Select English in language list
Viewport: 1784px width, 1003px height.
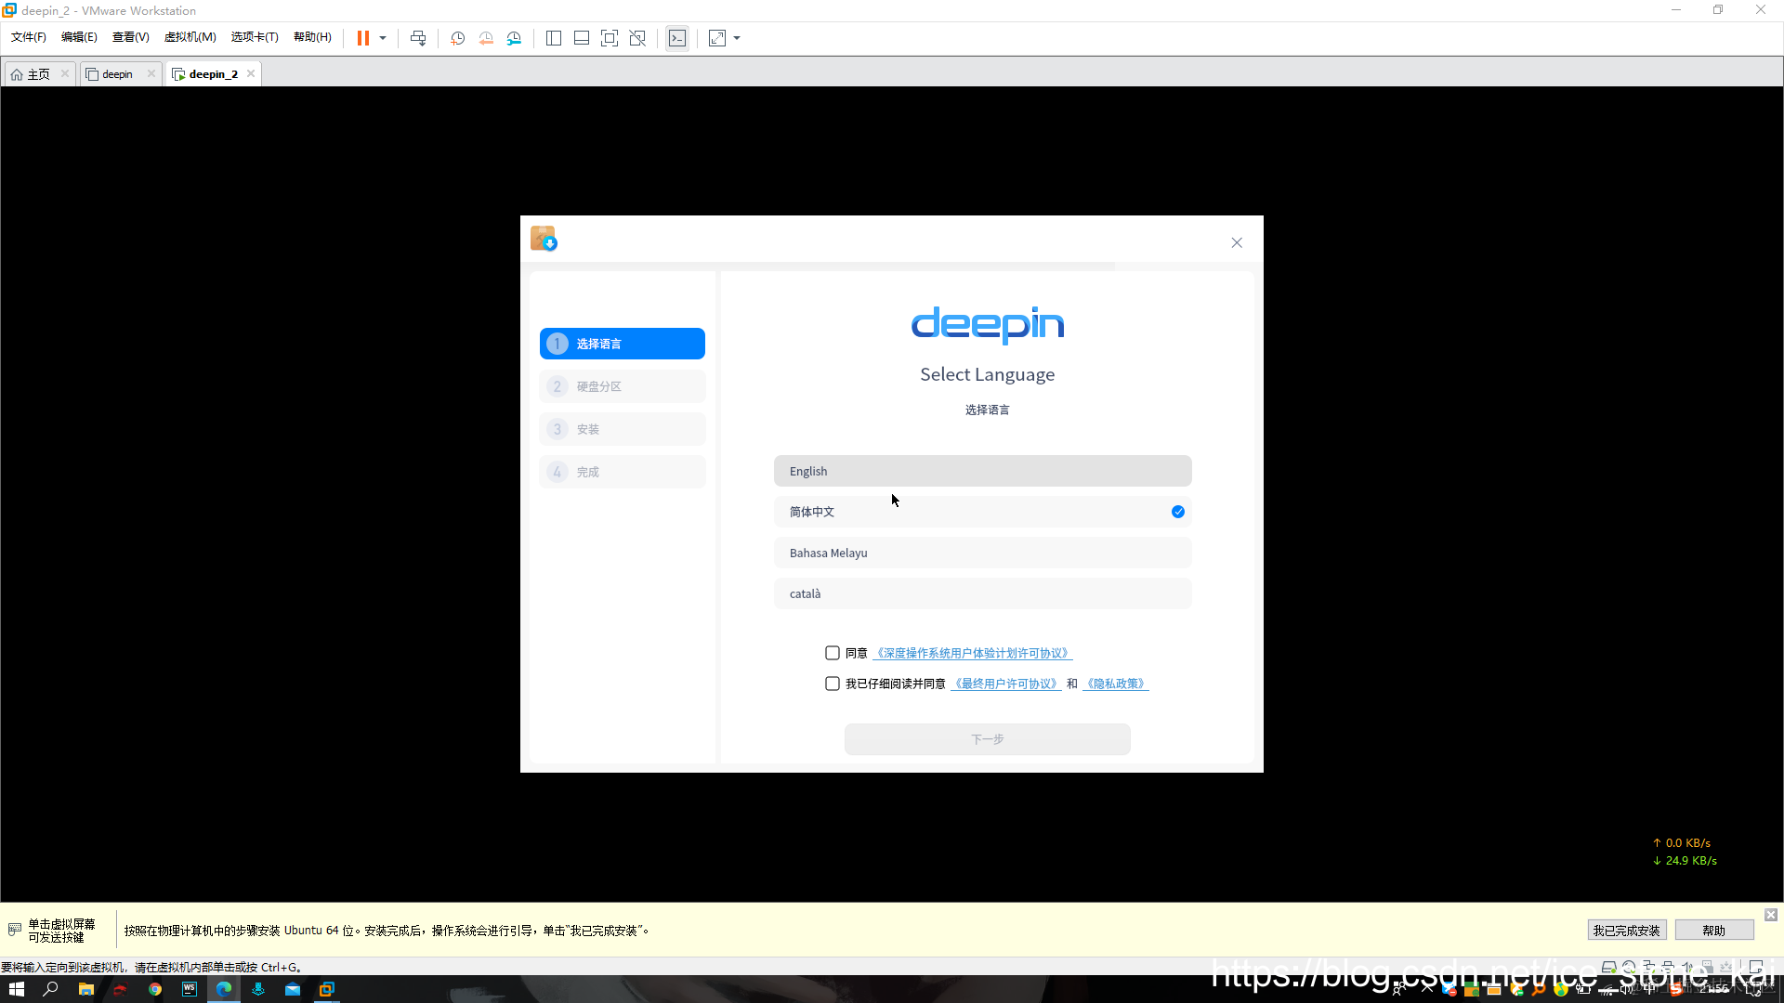982,471
